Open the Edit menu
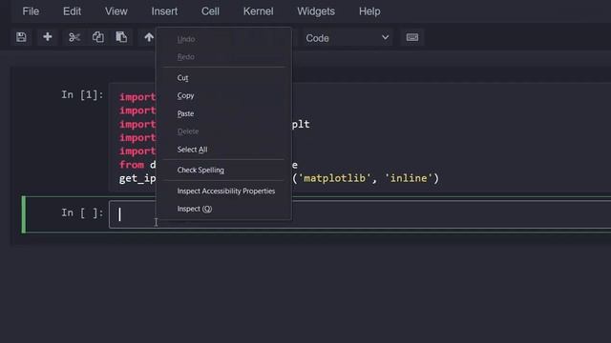Viewport: 611px width, 343px height. pyautogui.click(x=73, y=11)
